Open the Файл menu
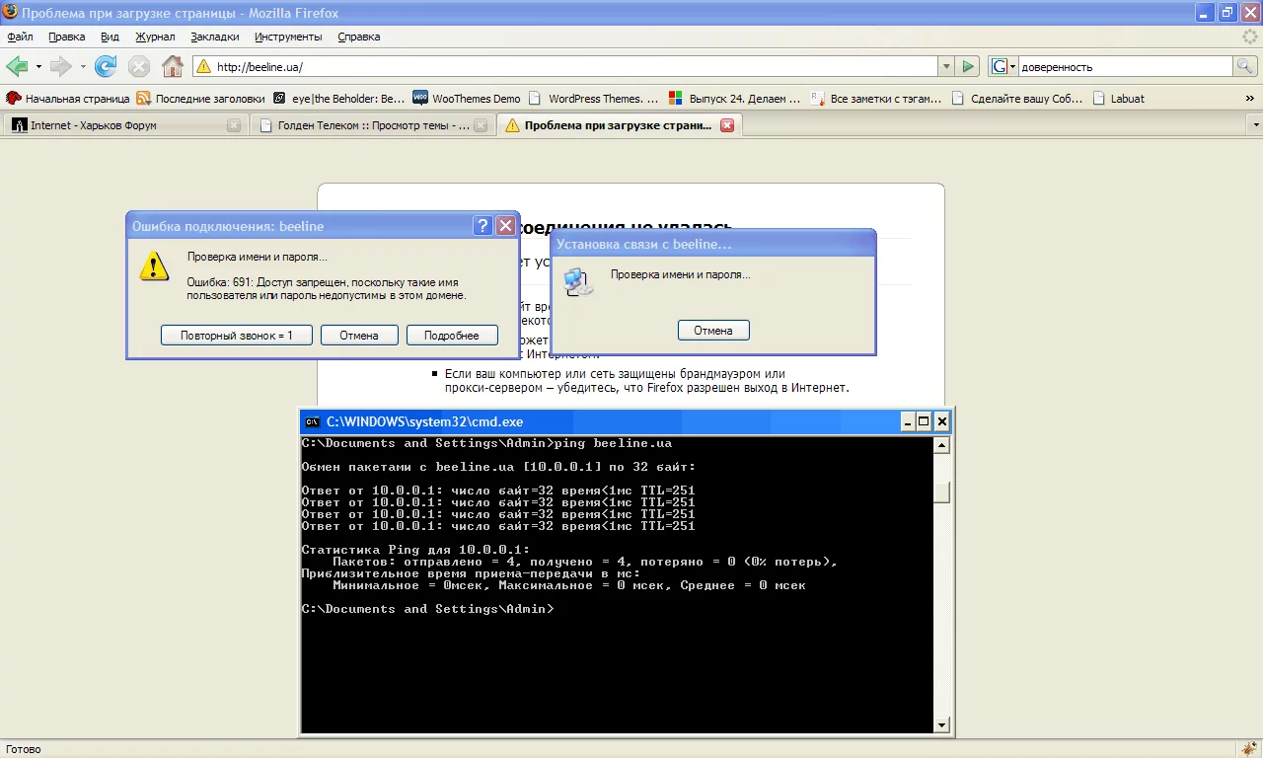Image resolution: width=1263 pixels, height=758 pixels. click(x=20, y=37)
